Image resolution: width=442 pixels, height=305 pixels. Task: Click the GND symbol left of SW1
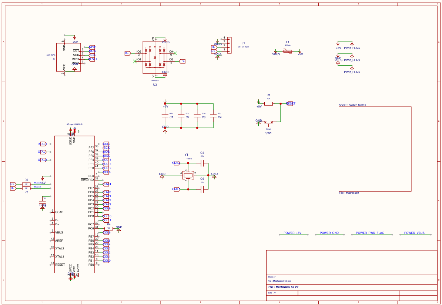[x=258, y=122]
